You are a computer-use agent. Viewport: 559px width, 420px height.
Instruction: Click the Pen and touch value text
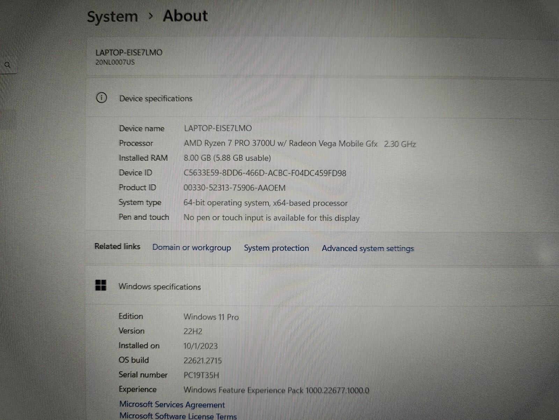pos(271,218)
